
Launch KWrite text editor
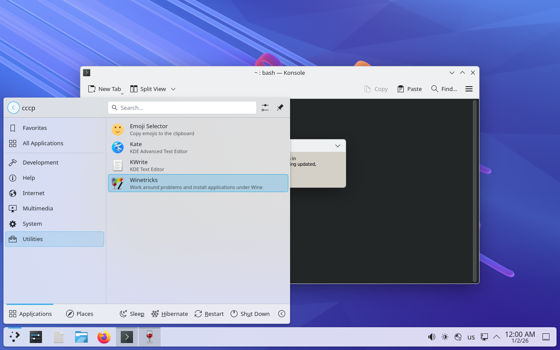(198, 165)
